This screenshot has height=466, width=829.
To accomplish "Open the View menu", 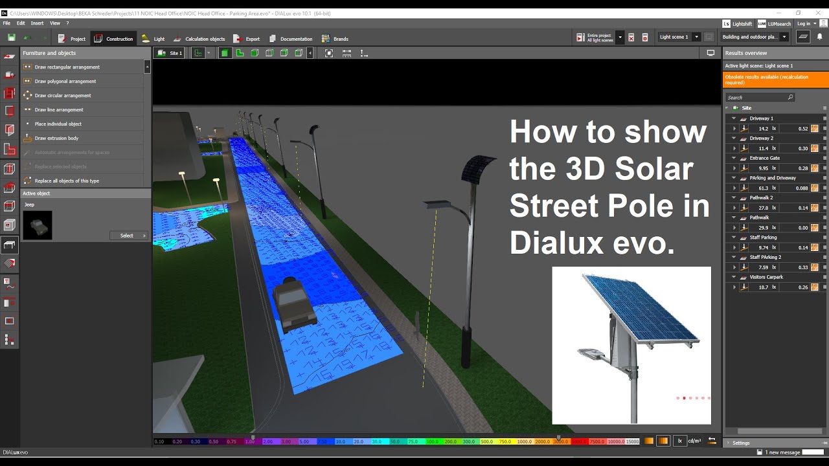I will coord(55,23).
